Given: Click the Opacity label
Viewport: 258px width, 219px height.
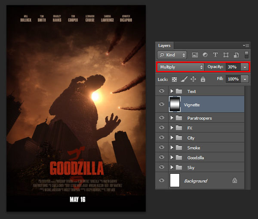Looking at the screenshot, I should 215,67.
